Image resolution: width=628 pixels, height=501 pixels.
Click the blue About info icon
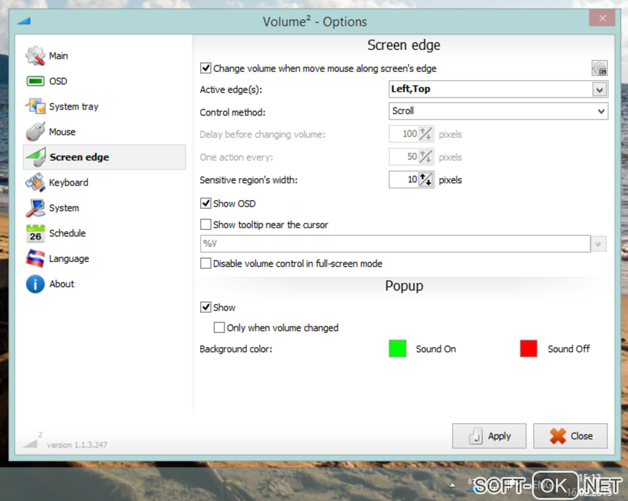[x=35, y=284]
